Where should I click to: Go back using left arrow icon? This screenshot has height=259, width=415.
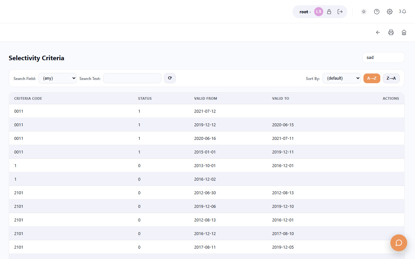pos(378,32)
